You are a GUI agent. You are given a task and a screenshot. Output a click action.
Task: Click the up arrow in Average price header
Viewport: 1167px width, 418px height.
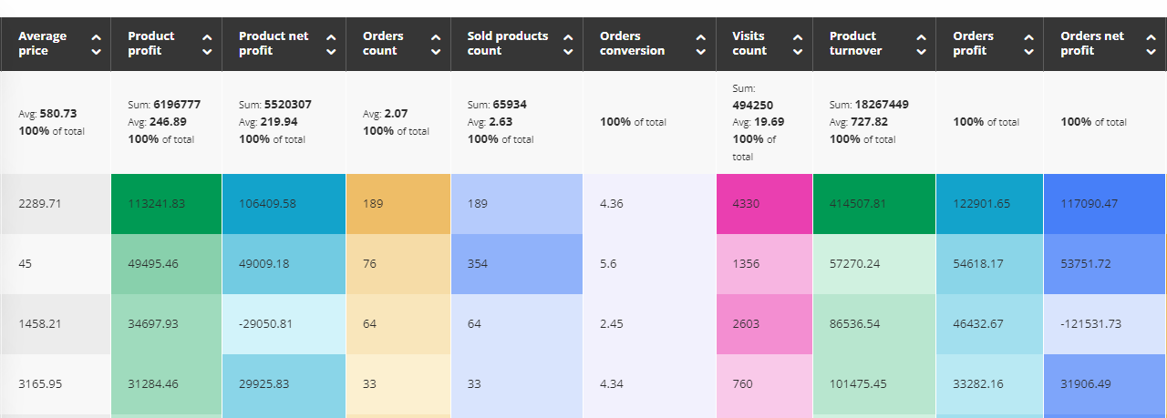[x=97, y=37]
